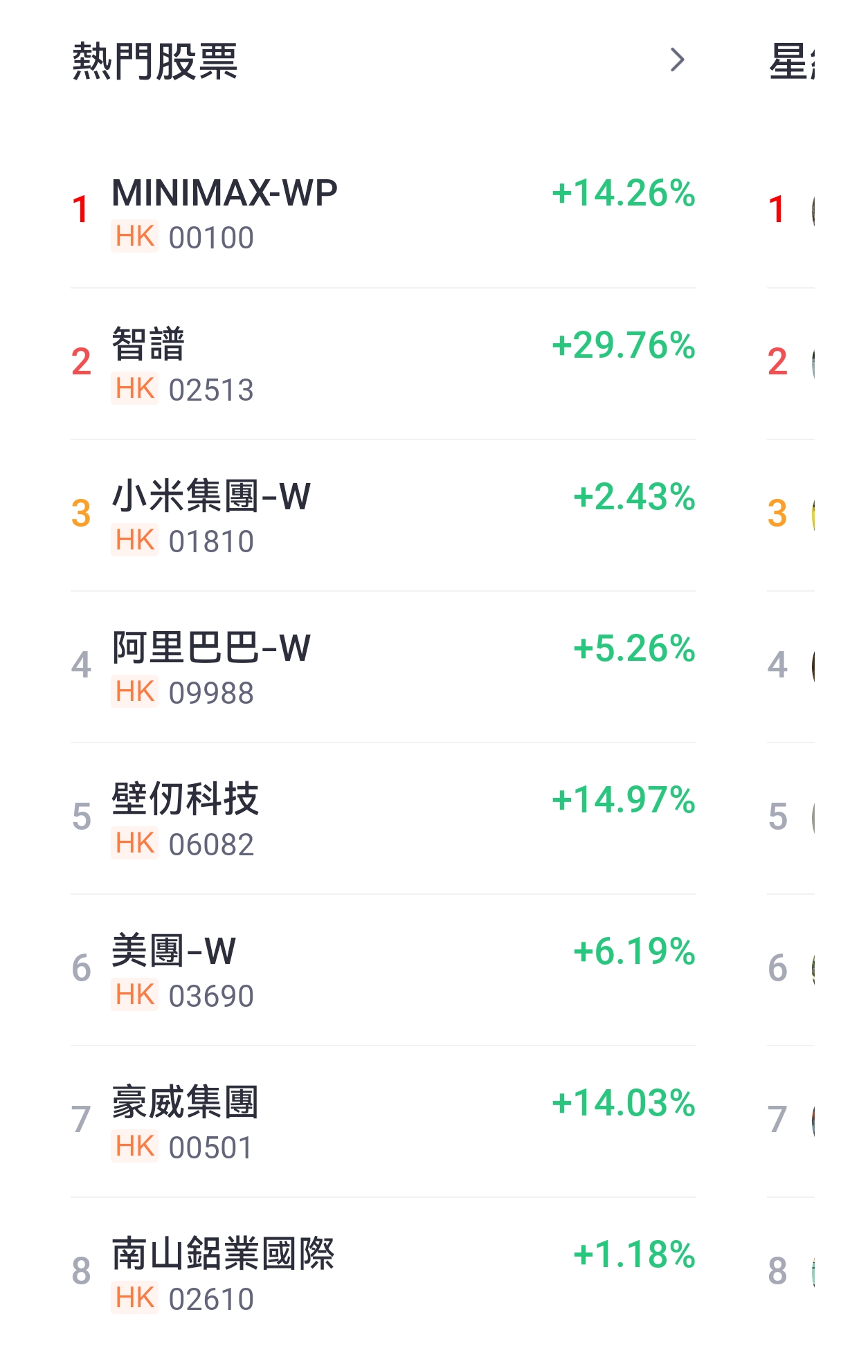This screenshot has height=1348, width=850.
Task: Open the 熱門股票 section header
Action: 155,61
